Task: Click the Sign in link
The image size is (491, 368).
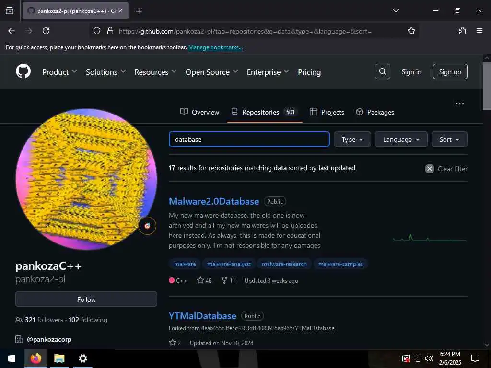Action: pos(411,72)
